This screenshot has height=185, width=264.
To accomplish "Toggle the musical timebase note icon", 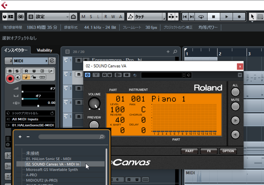I will (x=26, y=77).
